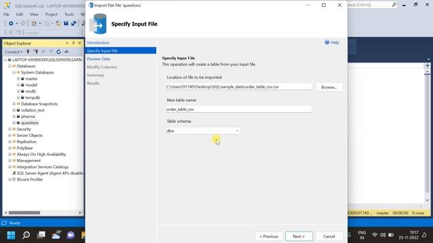Collapse the Databases node

(9, 66)
